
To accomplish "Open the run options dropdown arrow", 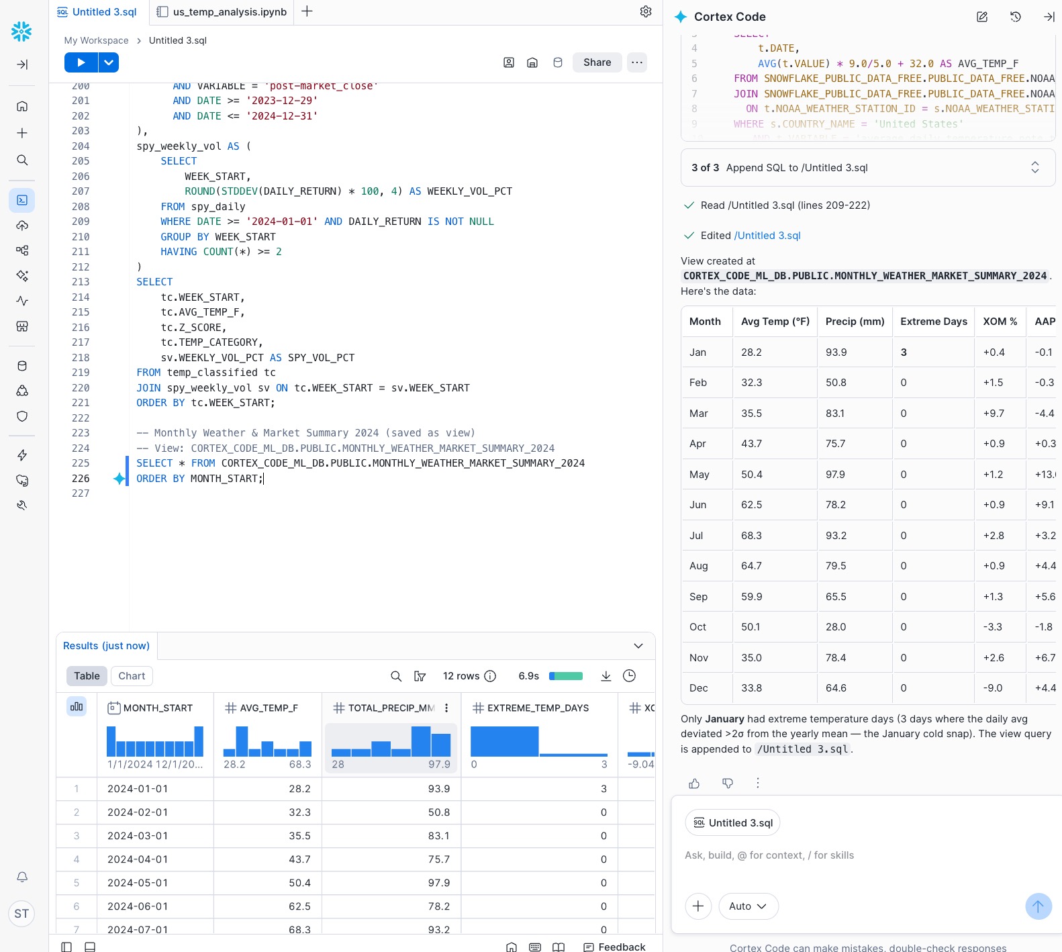I will [x=109, y=62].
